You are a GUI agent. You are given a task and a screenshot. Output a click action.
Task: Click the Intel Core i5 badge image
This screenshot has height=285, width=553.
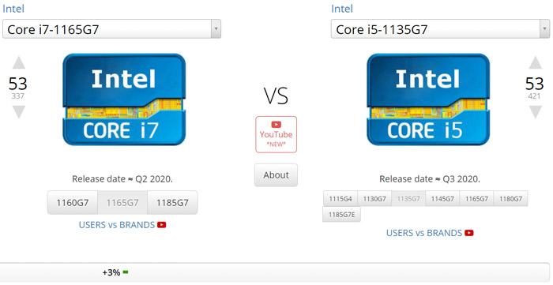(428, 99)
